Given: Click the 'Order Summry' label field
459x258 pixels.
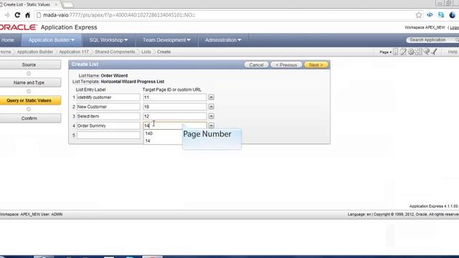Looking at the screenshot, I should [x=108, y=125].
